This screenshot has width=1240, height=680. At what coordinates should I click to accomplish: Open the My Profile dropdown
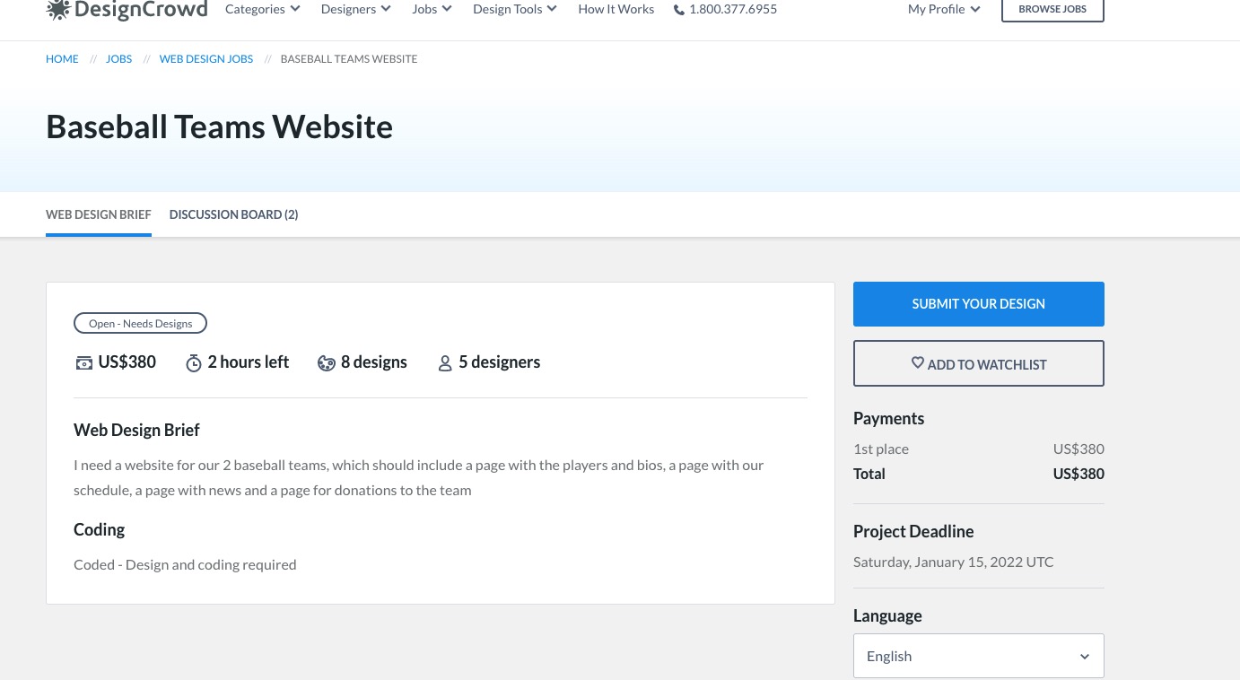pyautogui.click(x=944, y=9)
